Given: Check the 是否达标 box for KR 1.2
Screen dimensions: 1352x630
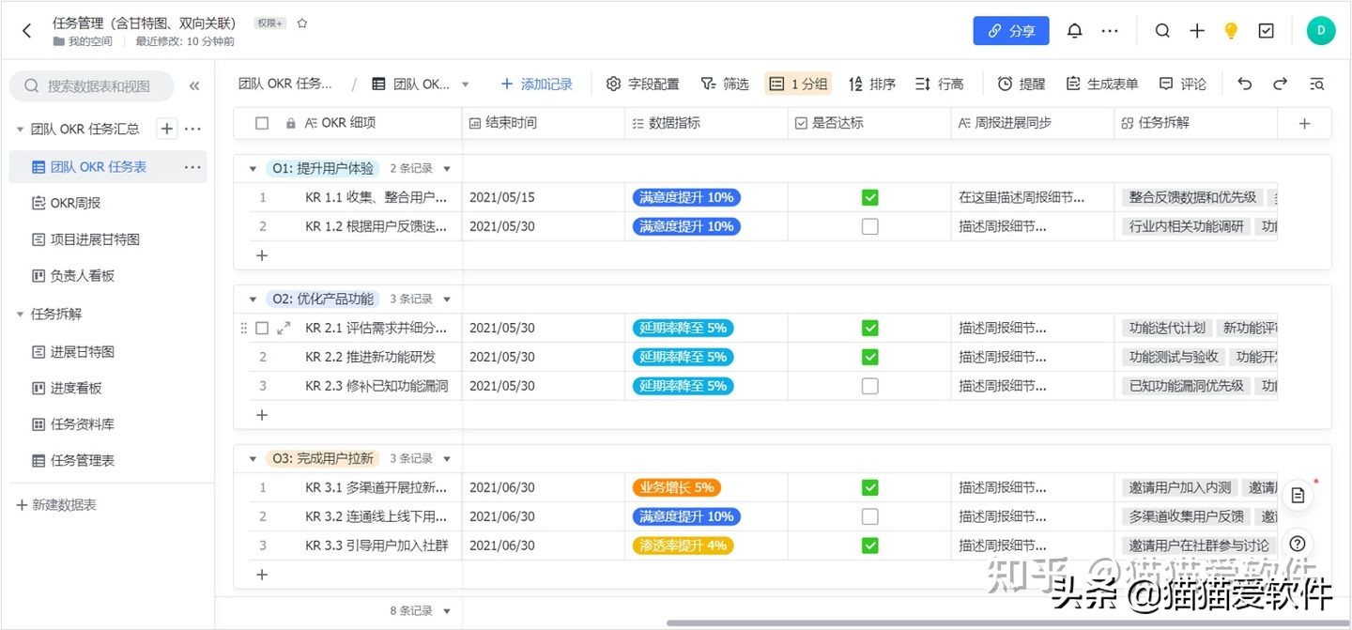Looking at the screenshot, I should point(869,225).
